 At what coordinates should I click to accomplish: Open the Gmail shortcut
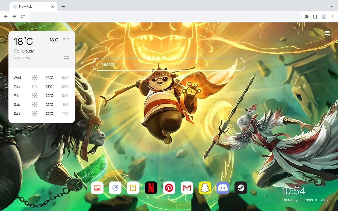point(187,188)
